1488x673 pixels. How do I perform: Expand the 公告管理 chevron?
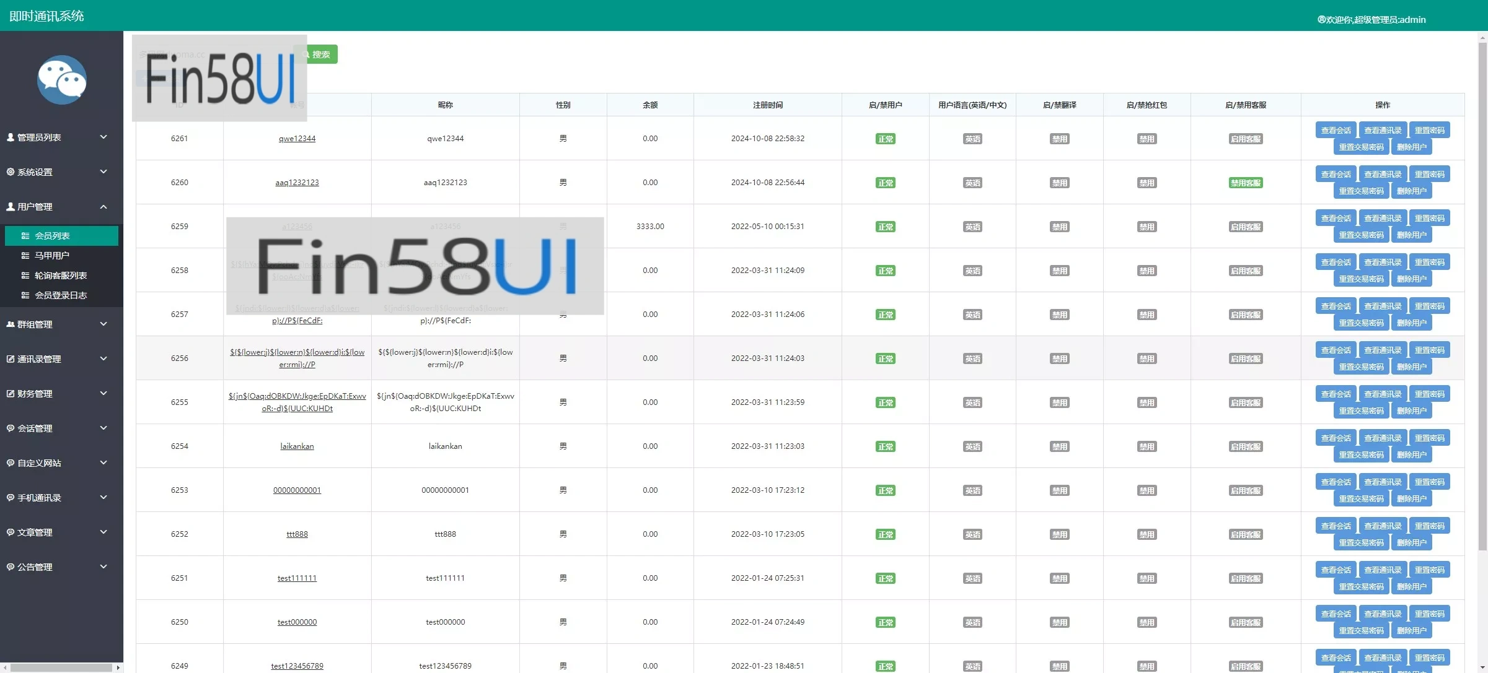coord(103,567)
